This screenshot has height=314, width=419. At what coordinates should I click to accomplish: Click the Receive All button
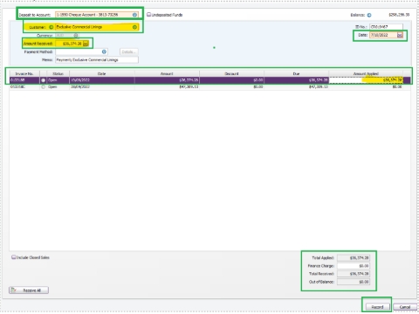coord(29,290)
